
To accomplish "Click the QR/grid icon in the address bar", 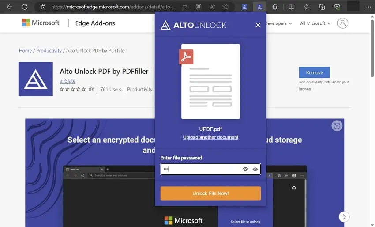I will (x=199, y=7).
